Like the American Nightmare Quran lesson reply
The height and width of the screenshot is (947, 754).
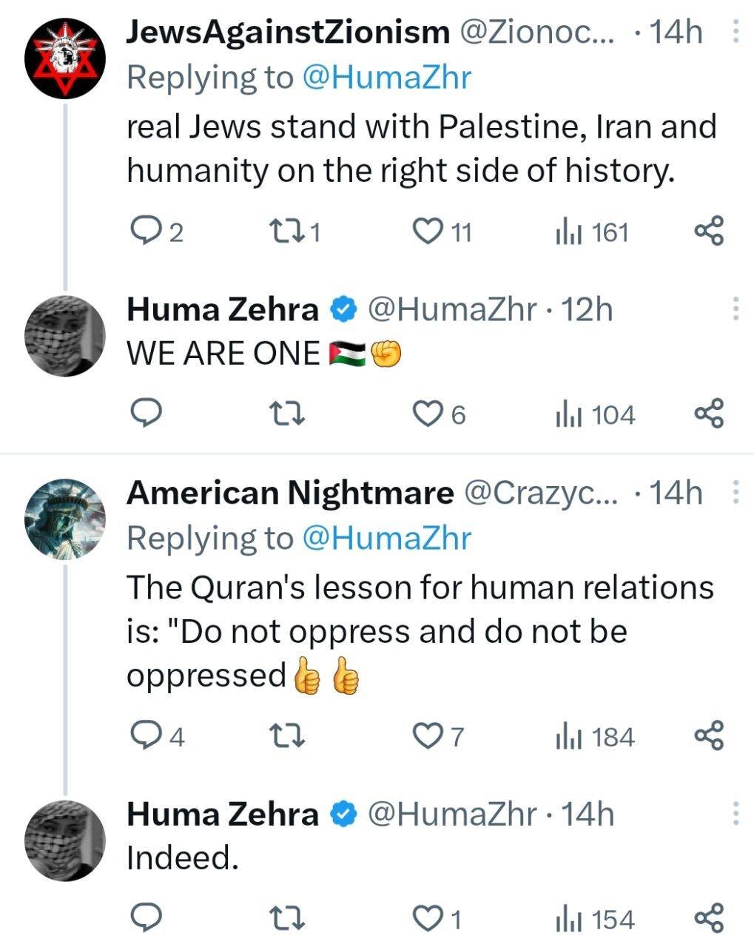(x=427, y=736)
